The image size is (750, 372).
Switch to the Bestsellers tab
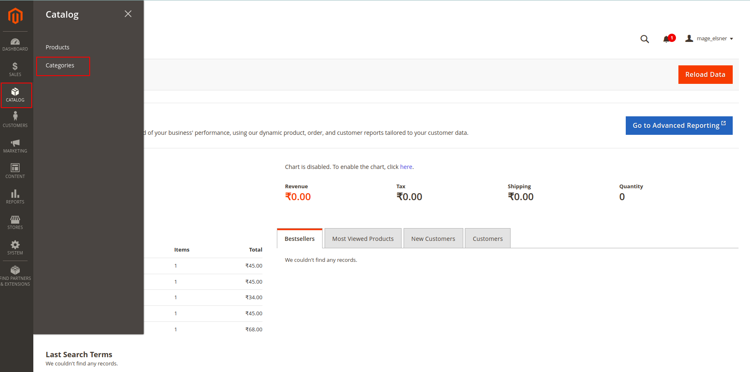point(300,239)
